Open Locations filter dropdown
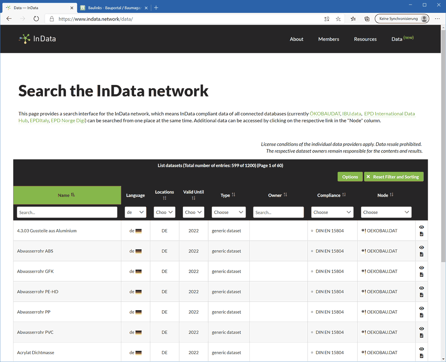446x362 pixels. coord(165,212)
